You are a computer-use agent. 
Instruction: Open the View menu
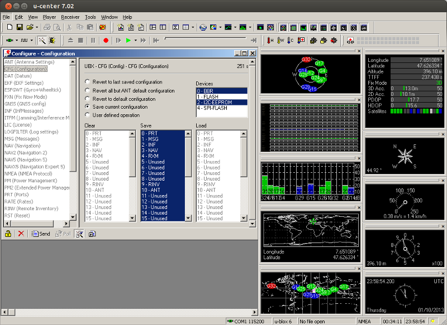[x=33, y=17]
